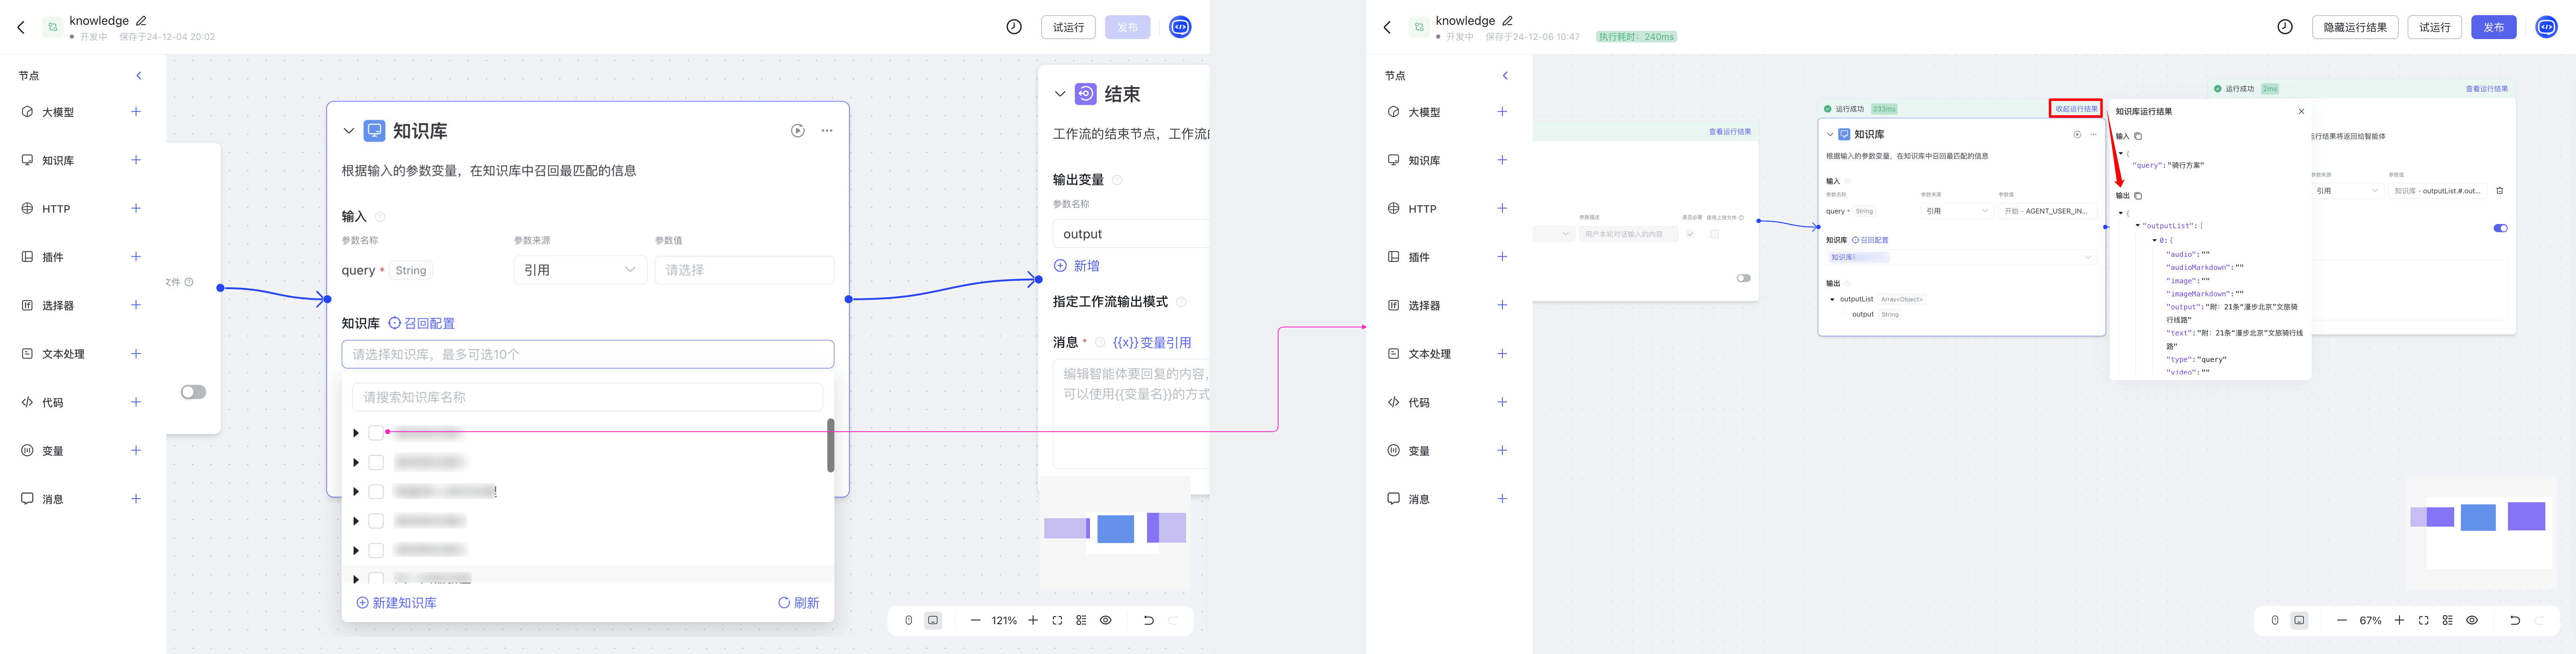
Task: Collapse the "outputList" JSON array node
Action: [x=2138, y=226]
